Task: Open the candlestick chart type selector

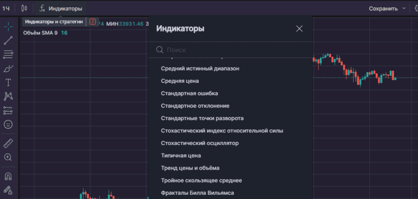Action: point(24,8)
